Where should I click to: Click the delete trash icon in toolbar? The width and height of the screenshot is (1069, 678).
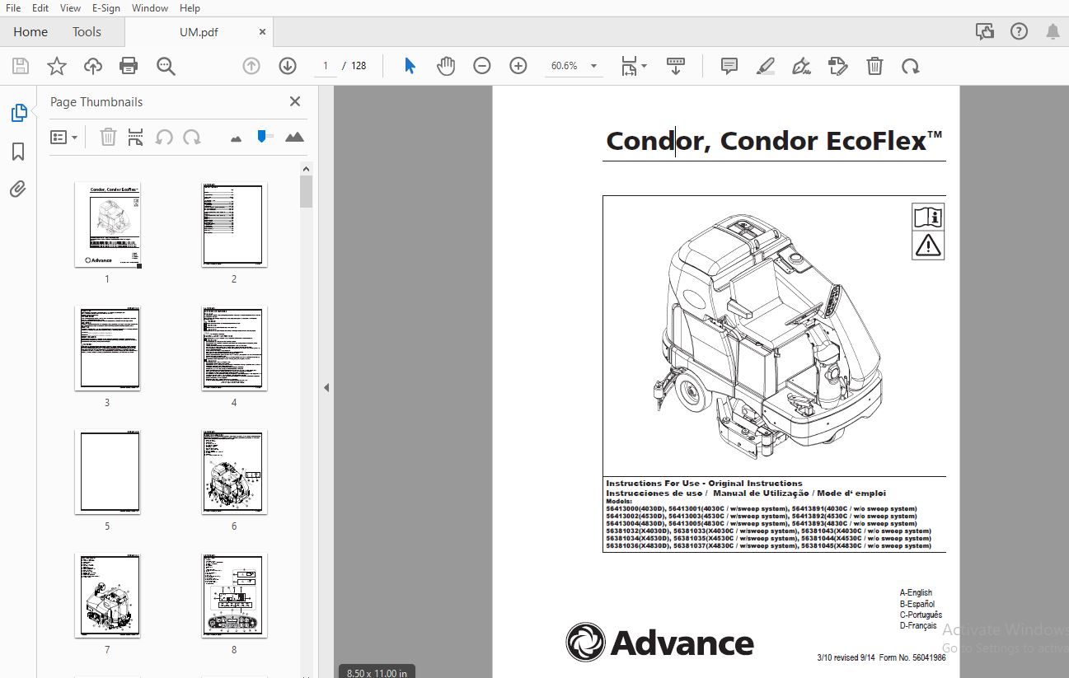(x=874, y=66)
